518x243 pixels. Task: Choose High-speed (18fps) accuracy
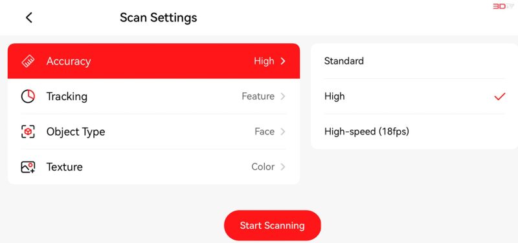414,132
